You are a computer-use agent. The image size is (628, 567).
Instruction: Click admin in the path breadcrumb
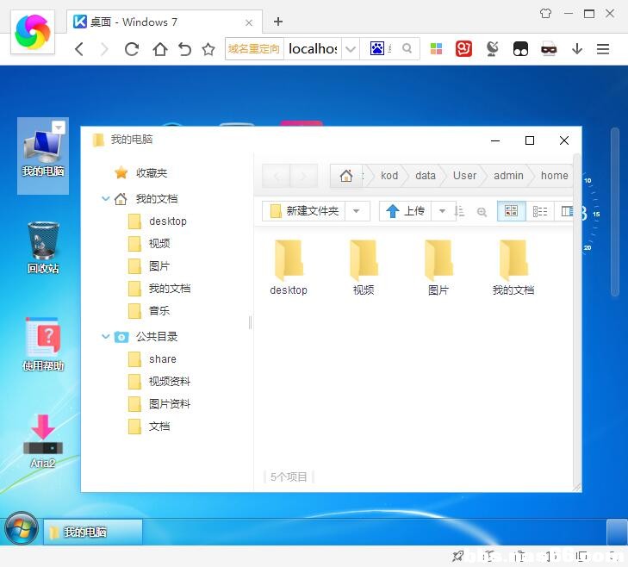[508, 176]
